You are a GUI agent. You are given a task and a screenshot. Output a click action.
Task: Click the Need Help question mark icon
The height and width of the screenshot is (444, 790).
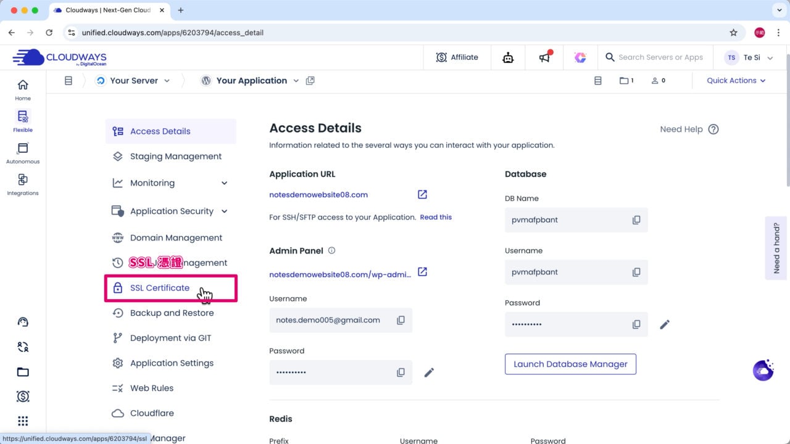pyautogui.click(x=713, y=129)
